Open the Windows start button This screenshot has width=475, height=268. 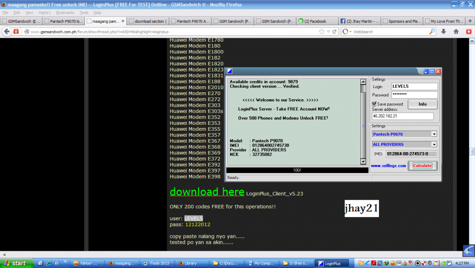coord(17,263)
